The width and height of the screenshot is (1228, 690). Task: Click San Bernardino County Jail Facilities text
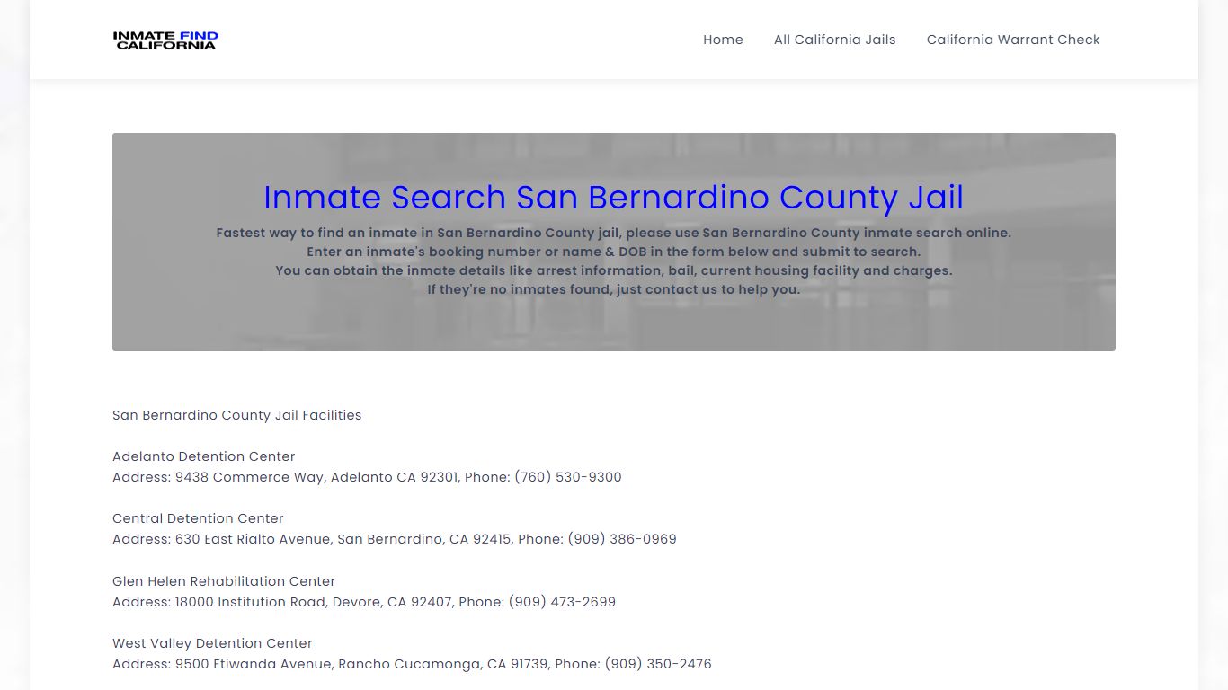(237, 415)
